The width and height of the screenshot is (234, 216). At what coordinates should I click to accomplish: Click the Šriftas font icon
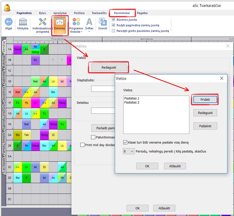(x=89, y=22)
